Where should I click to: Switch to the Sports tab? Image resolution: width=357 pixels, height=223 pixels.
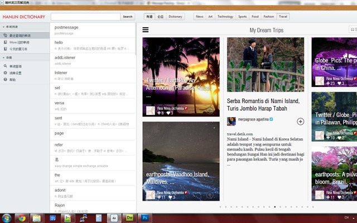[243, 17]
